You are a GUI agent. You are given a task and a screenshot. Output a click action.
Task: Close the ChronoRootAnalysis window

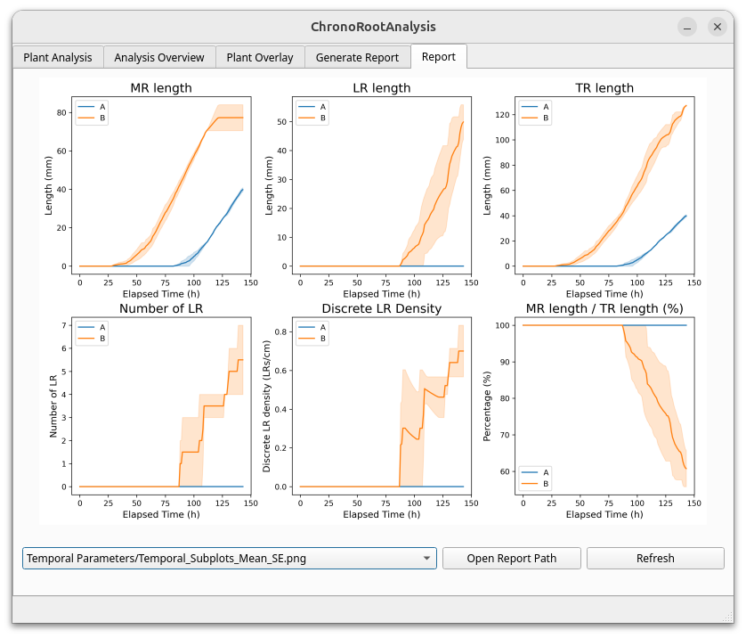tap(718, 27)
